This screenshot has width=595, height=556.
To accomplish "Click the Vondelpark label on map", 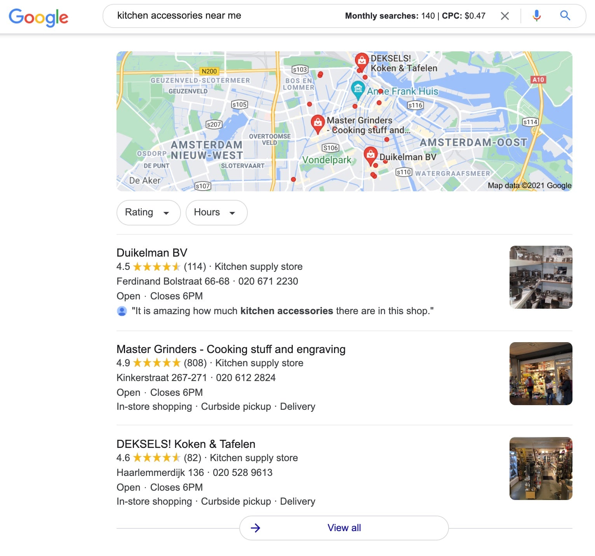I will (327, 160).
